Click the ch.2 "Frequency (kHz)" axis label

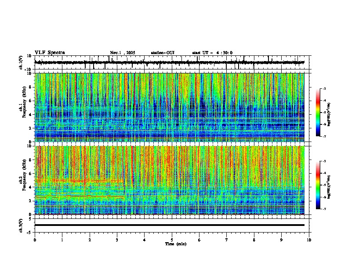pos(24,175)
